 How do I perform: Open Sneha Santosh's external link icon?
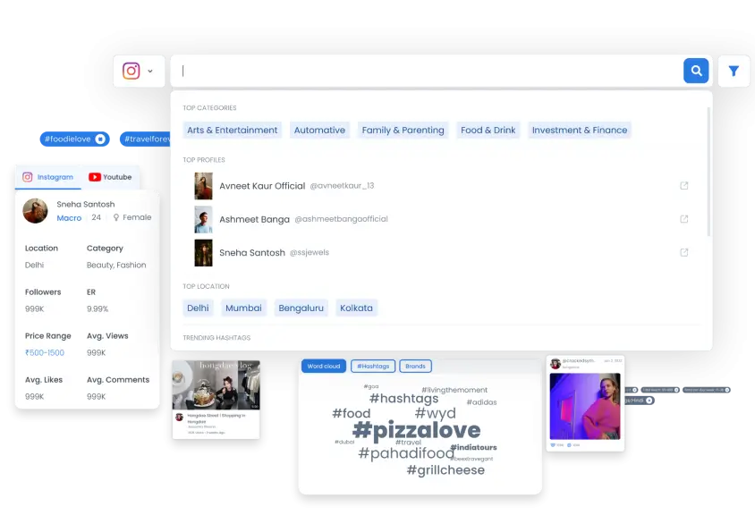point(684,252)
